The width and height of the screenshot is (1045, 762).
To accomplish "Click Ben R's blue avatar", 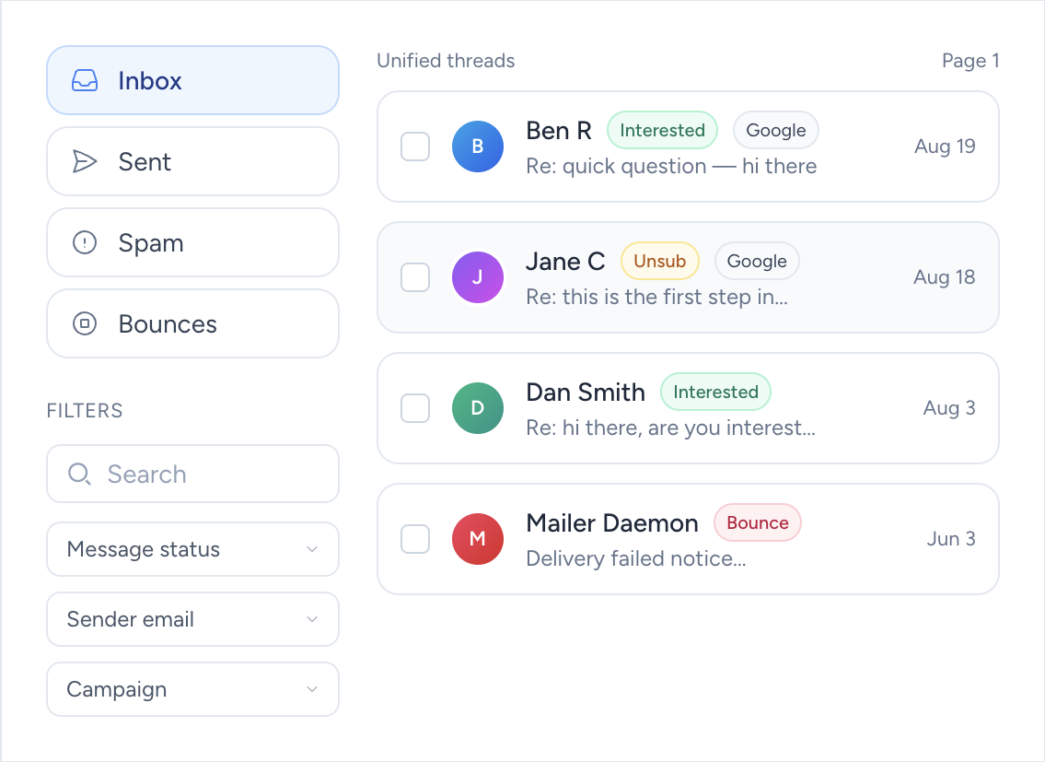I will coord(477,147).
